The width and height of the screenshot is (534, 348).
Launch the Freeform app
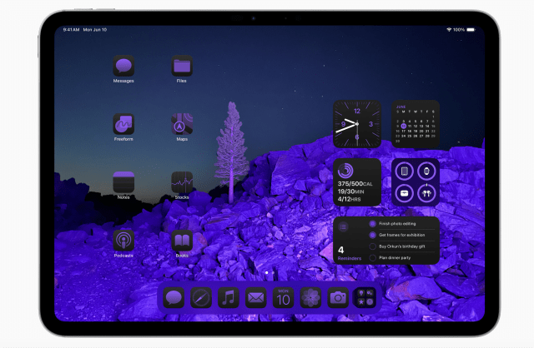(x=123, y=124)
